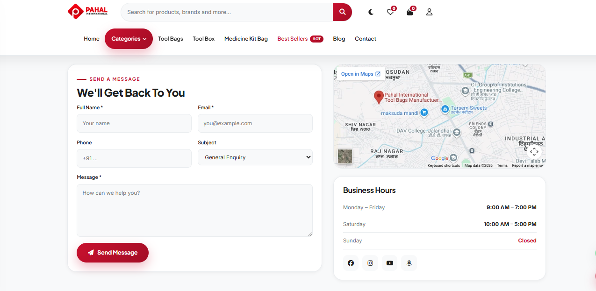Open the map Keyboard shortcuts link

[444, 166]
